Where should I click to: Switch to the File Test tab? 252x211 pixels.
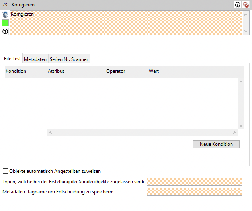12,59
